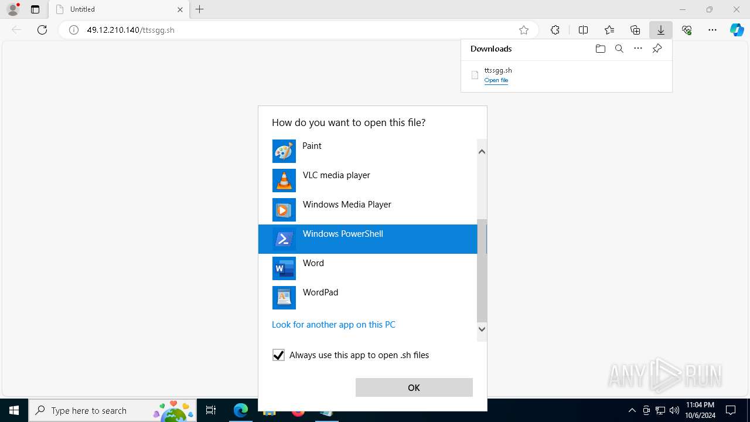Select the Windows PowerShell icon
Screen dimensions: 750x422
(284, 239)
